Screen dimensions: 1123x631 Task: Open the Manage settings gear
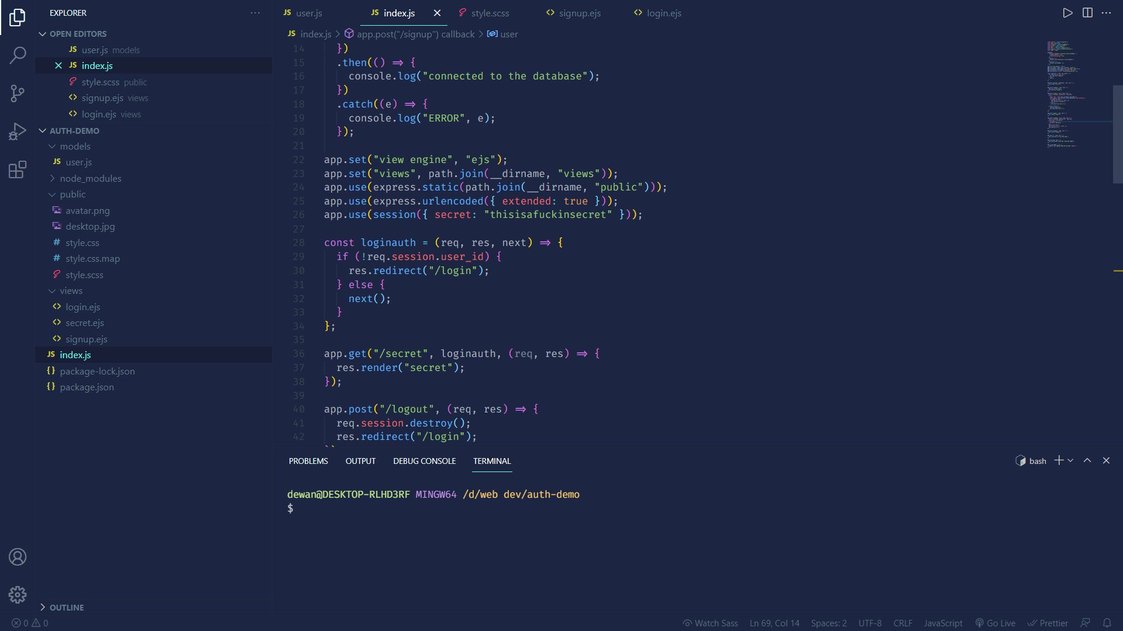pos(18,595)
